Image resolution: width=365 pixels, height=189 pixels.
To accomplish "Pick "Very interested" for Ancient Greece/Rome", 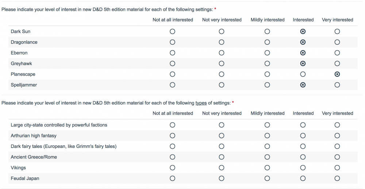I will [x=337, y=157].
